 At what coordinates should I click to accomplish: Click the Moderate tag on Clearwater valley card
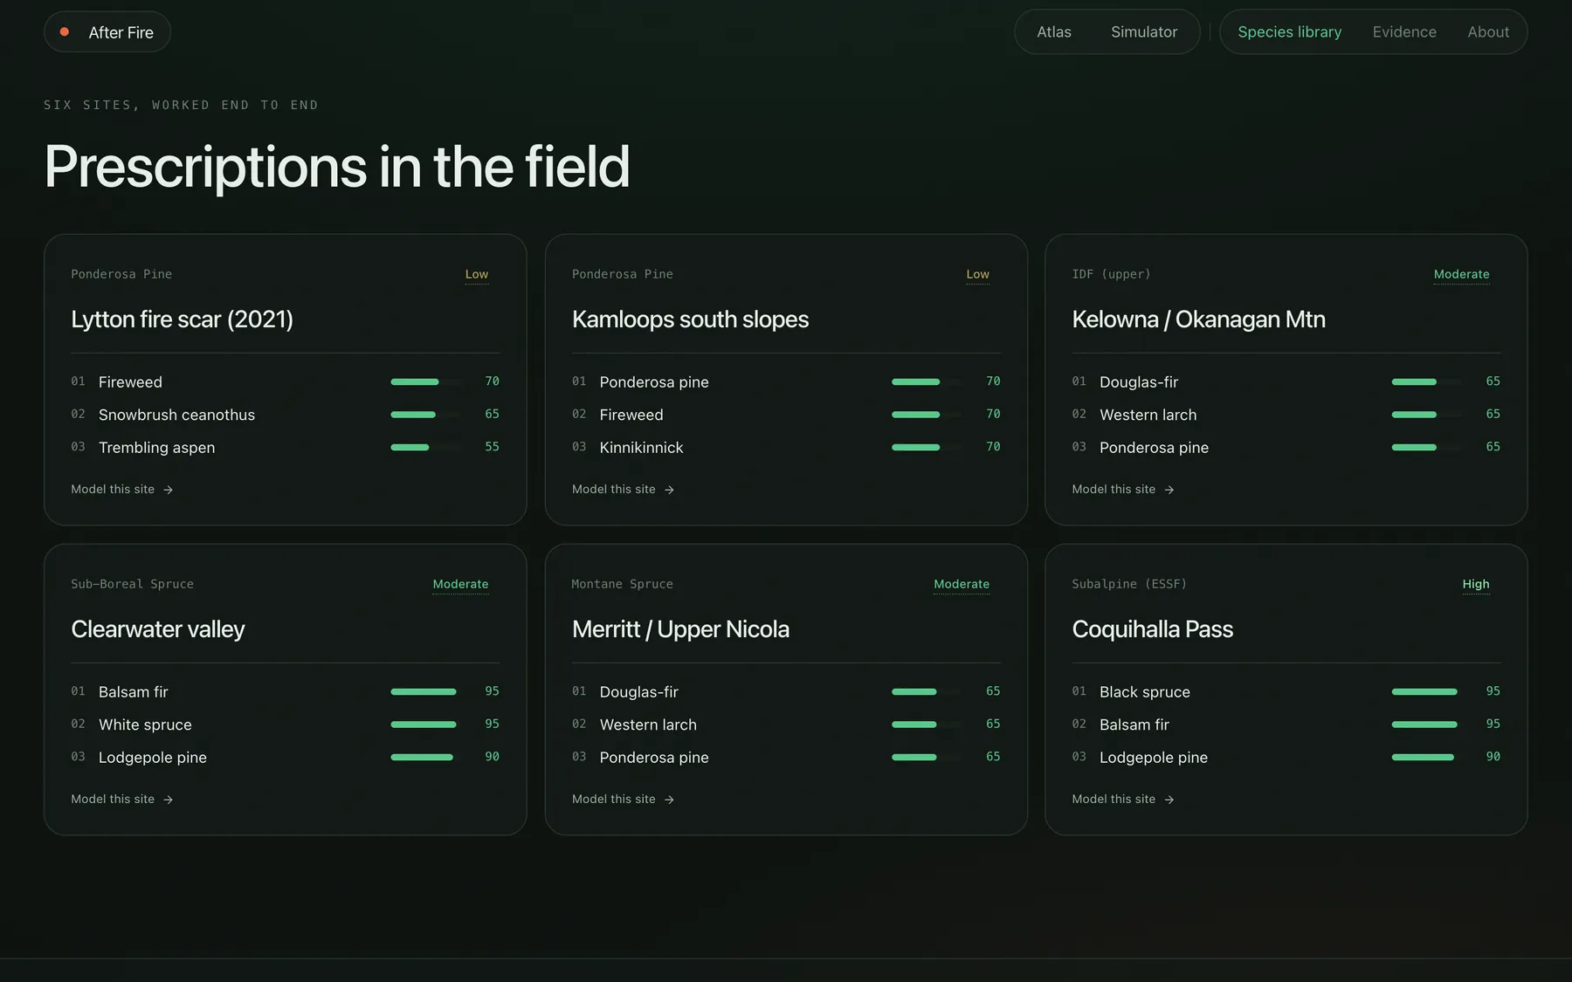coord(461,585)
